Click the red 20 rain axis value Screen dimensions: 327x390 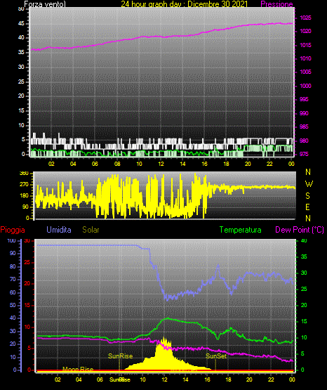(x=27, y=284)
